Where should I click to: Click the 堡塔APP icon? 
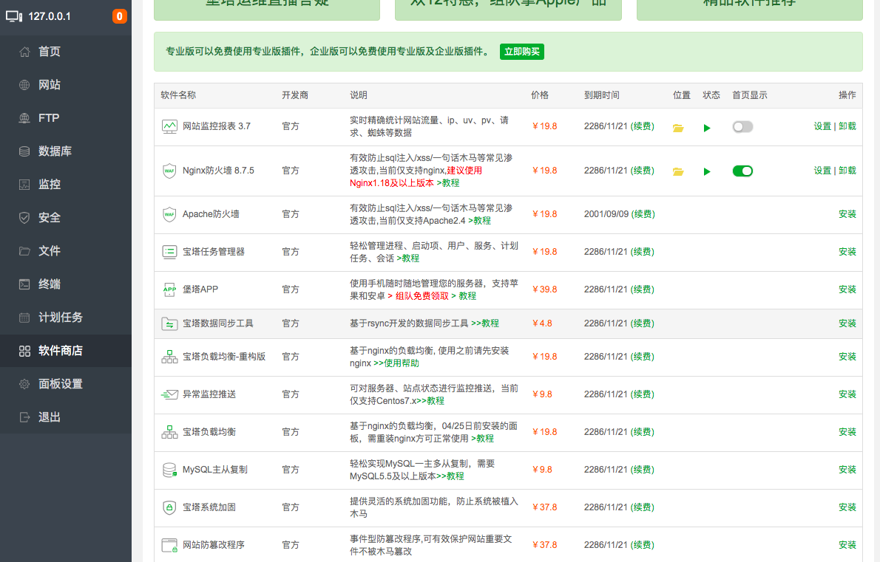(x=169, y=289)
